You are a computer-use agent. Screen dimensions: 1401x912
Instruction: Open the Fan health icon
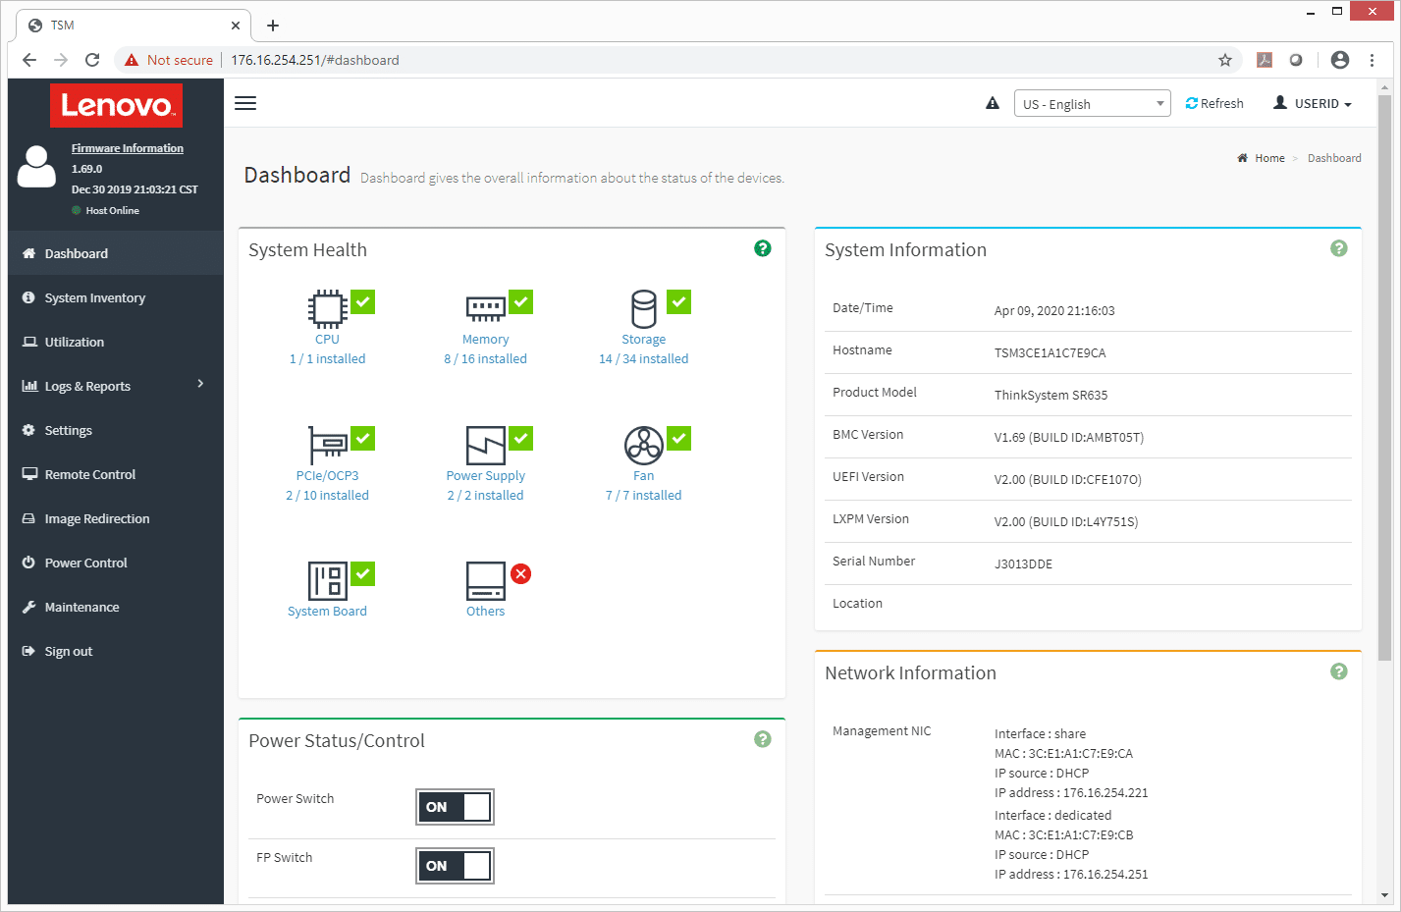coord(644,445)
